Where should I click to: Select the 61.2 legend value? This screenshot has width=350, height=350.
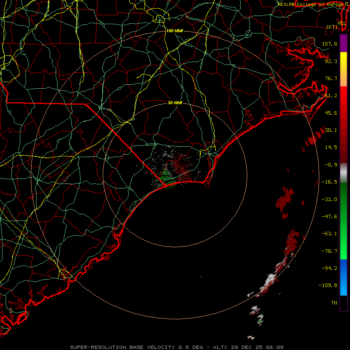331,96
